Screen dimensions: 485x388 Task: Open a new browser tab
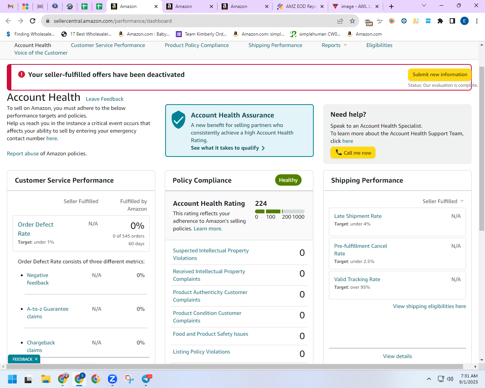click(x=391, y=6)
